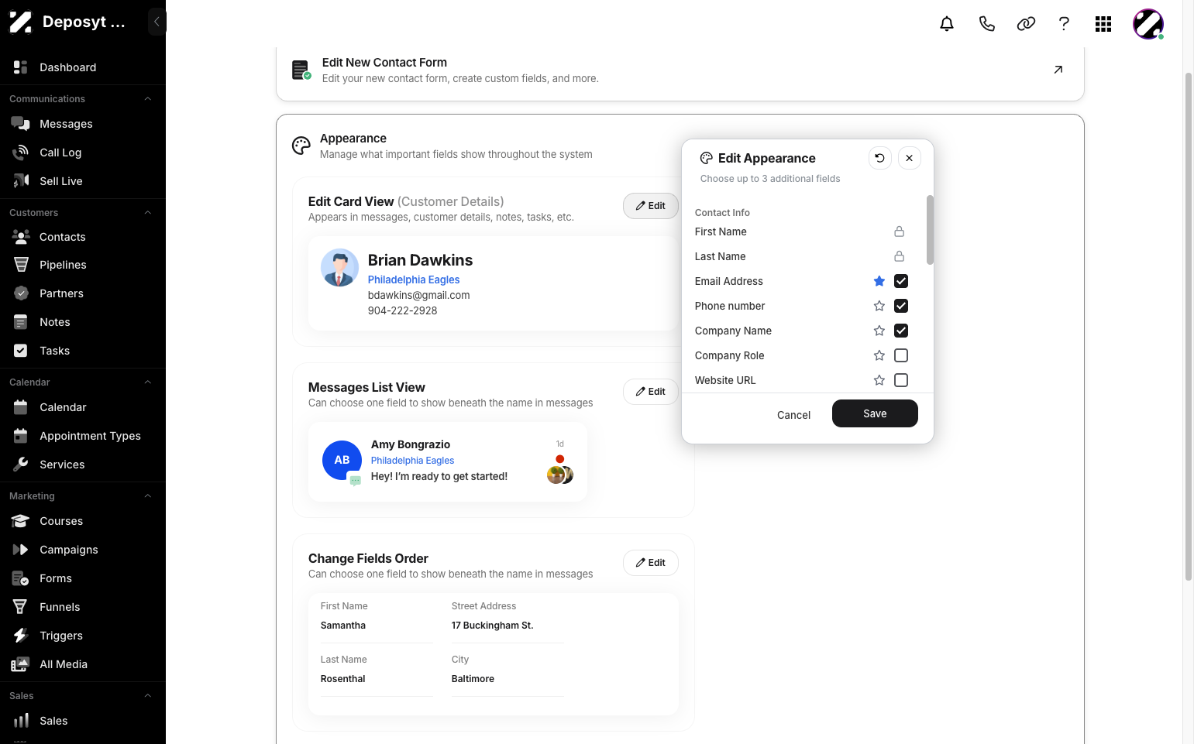This screenshot has height=744, width=1194.
Task: Star the Phone number field
Action: tap(879, 306)
